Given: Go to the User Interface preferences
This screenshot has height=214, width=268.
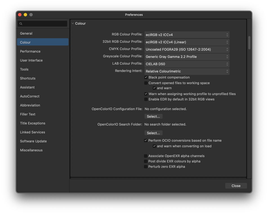Looking at the screenshot, I should click(x=31, y=60).
